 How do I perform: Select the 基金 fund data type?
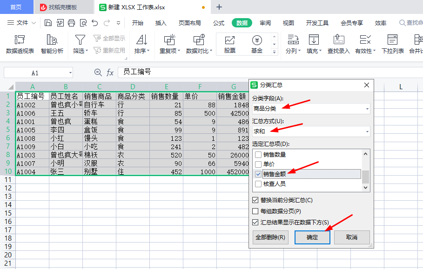pyautogui.click(x=257, y=44)
